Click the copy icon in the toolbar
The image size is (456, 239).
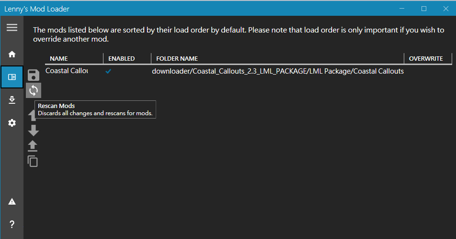click(33, 161)
